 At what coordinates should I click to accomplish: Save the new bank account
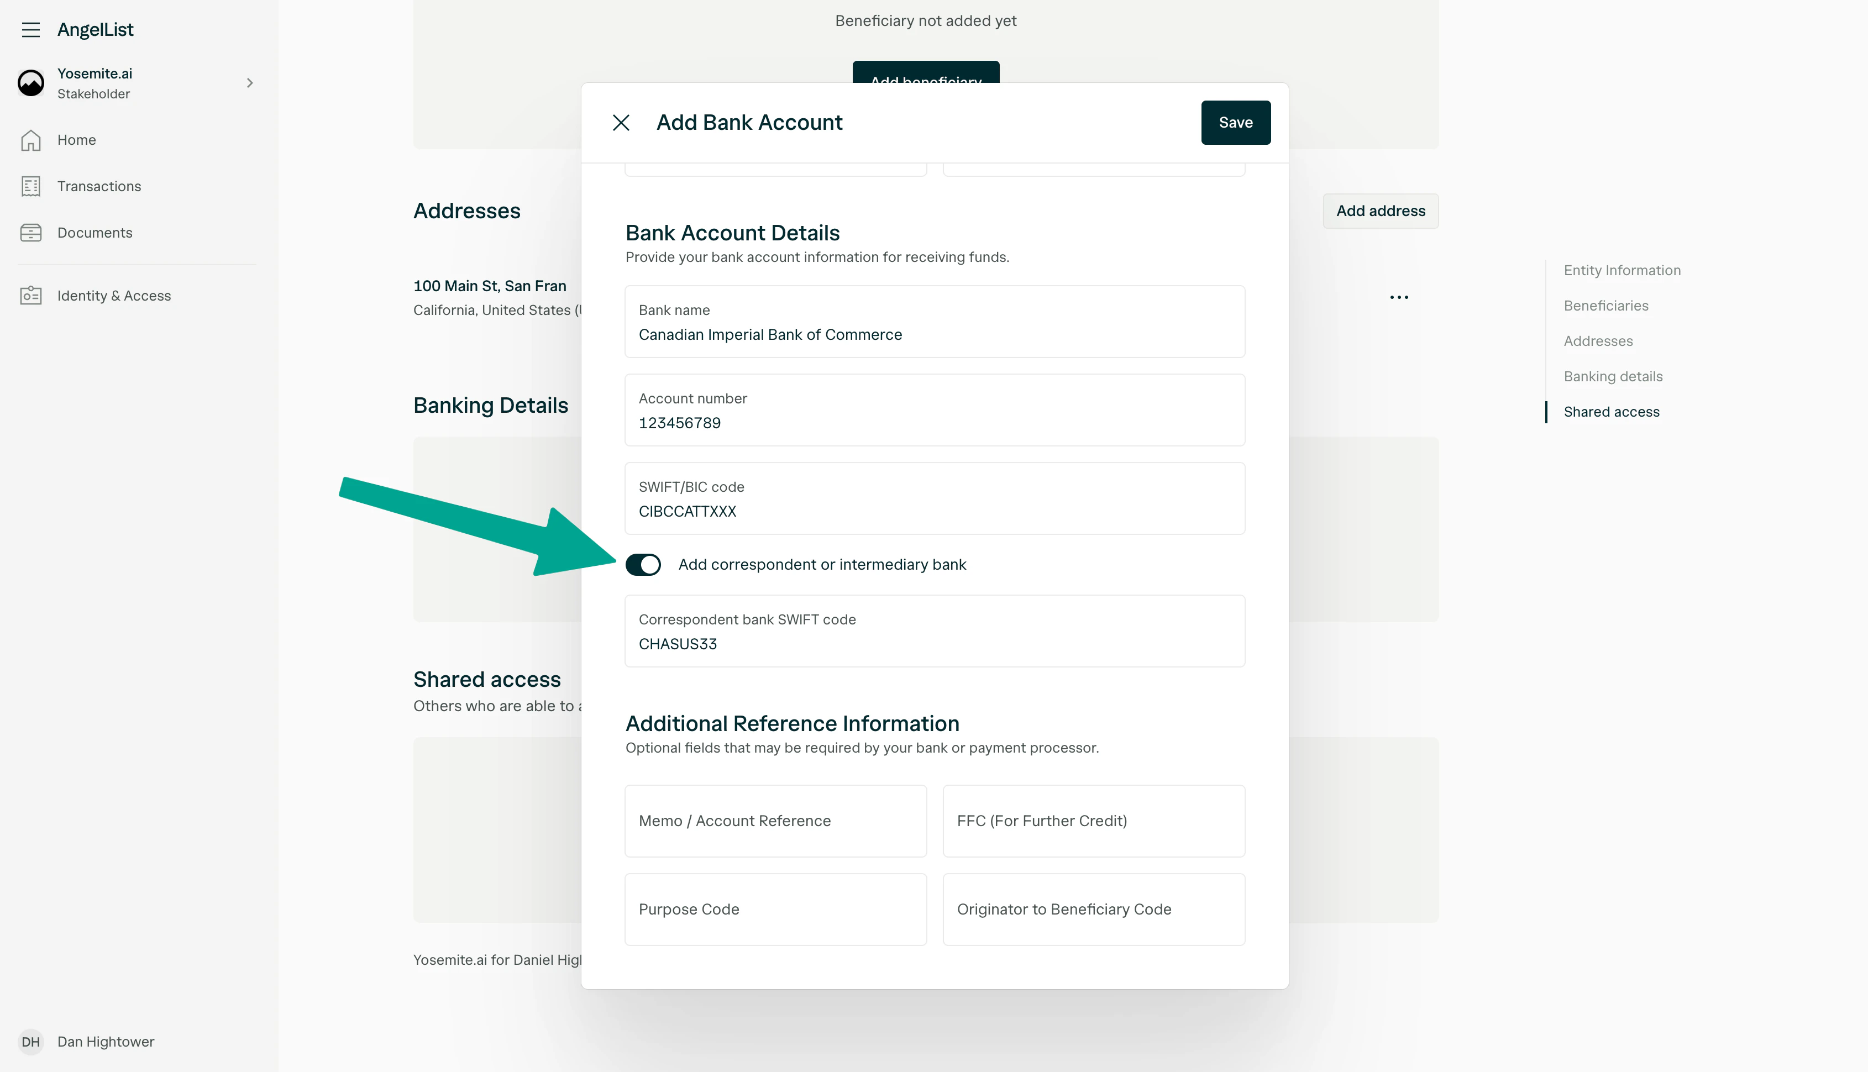point(1236,122)
